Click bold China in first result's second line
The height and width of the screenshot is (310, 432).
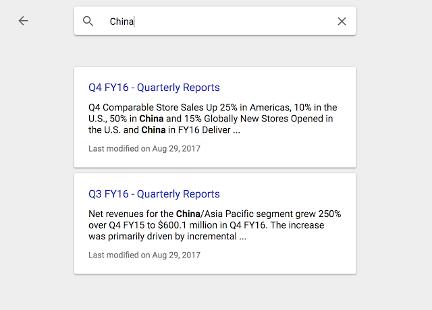point(151,119)
